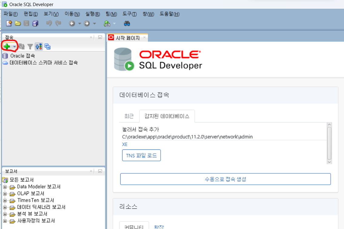
Task: Click the Undo arrow icon
Action: point(49,23)
